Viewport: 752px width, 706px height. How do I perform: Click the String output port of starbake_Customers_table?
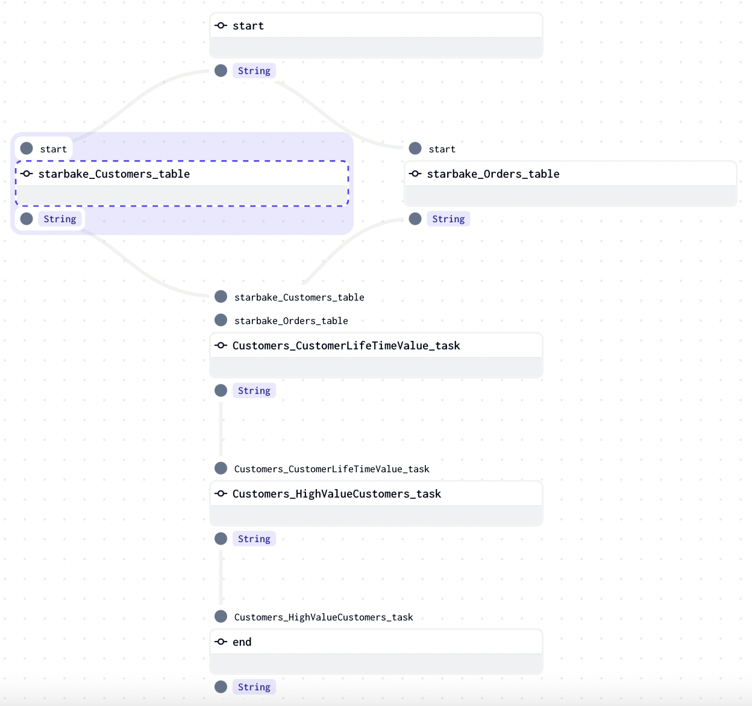27,219
